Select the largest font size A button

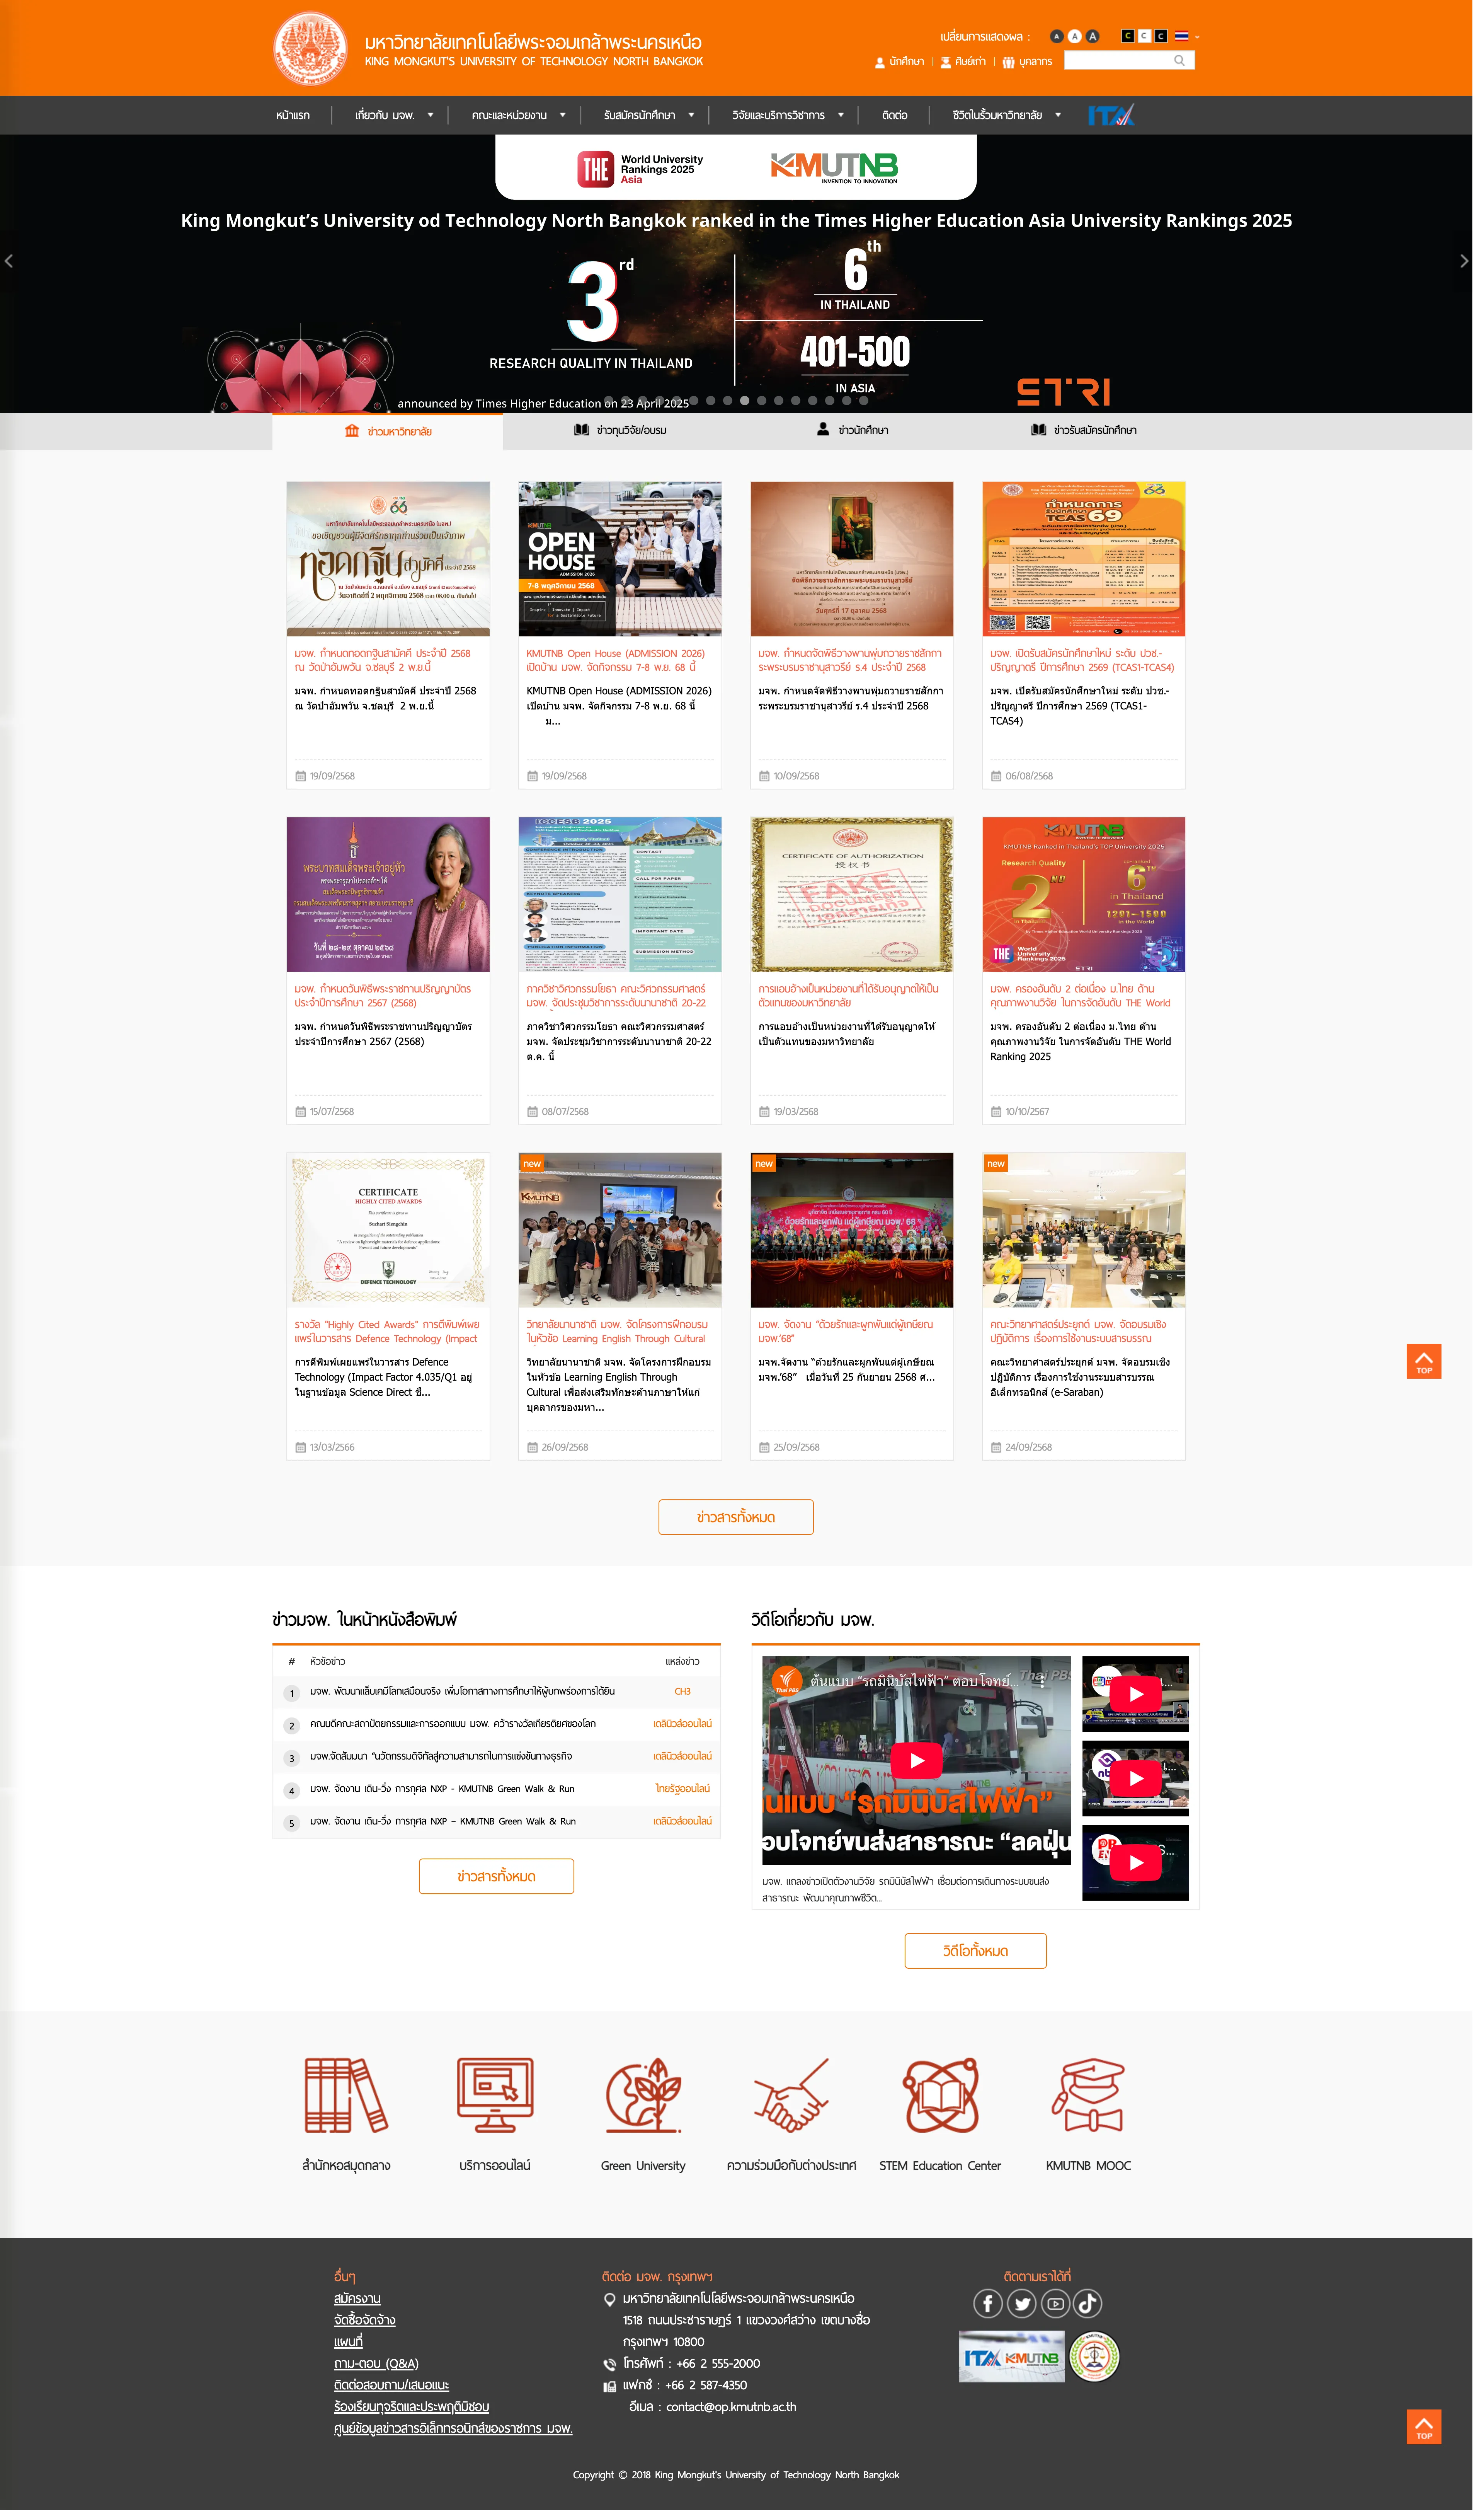coord(1093,36)
